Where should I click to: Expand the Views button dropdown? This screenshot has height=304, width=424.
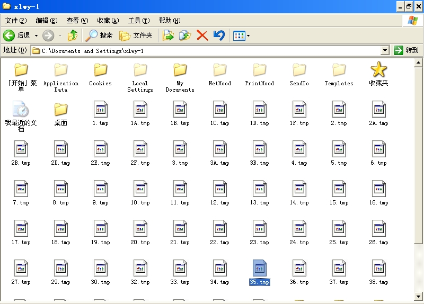tap(248, 36)
